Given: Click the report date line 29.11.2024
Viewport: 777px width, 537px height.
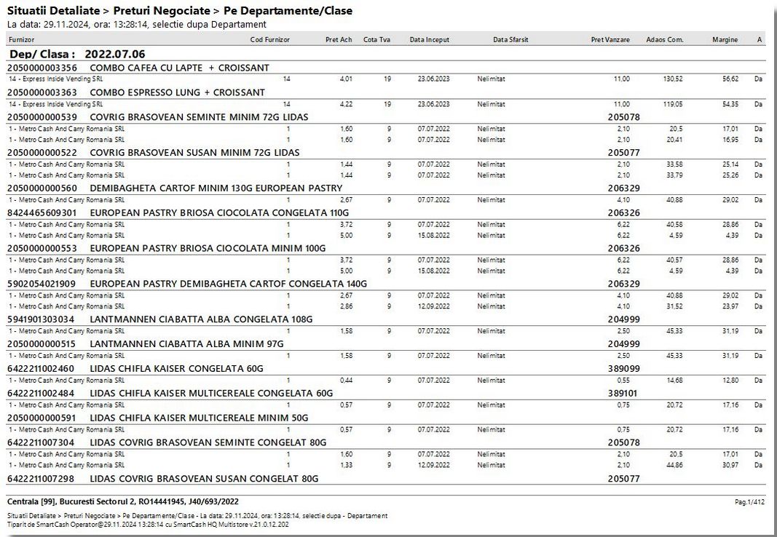Looking at the screenshot, I should tap(137, 24).
